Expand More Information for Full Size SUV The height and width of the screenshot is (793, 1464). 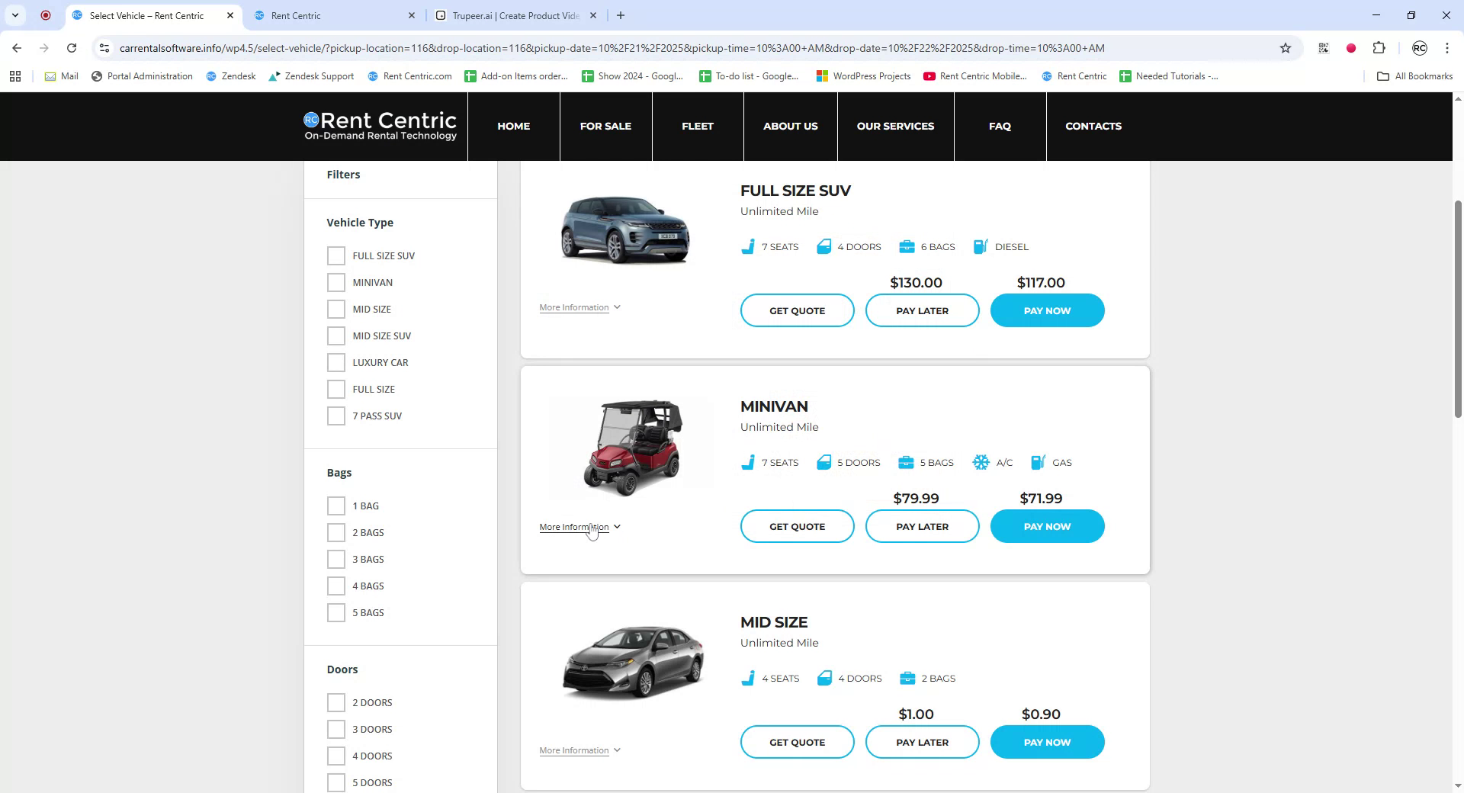coord(579,307)
